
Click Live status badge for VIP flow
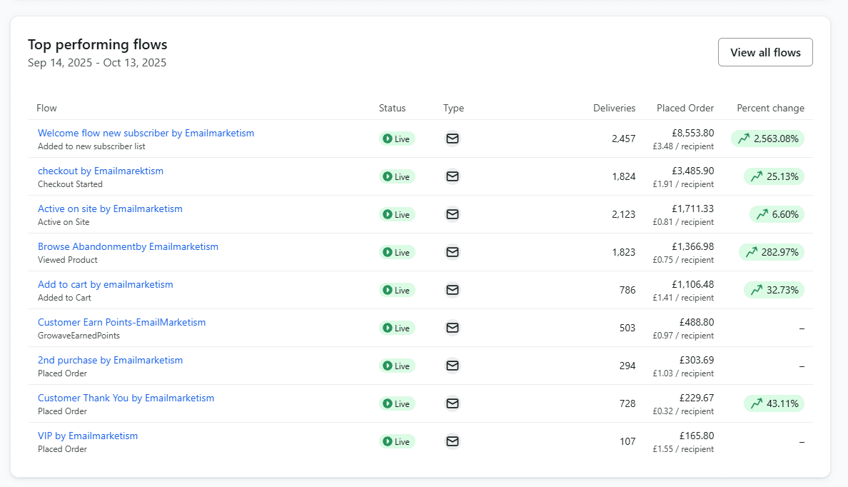(x=397, y=441)
